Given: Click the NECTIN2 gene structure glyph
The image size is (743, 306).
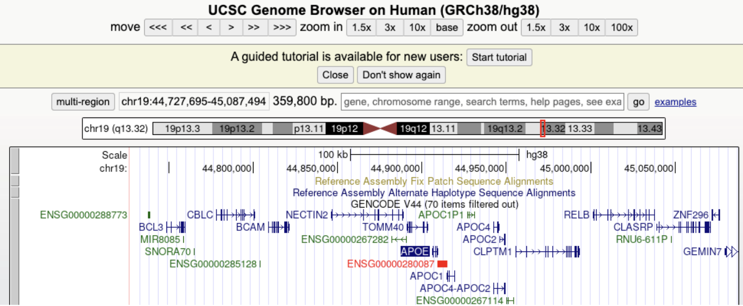Looking at the screenshot, I should tap(368, 215).
